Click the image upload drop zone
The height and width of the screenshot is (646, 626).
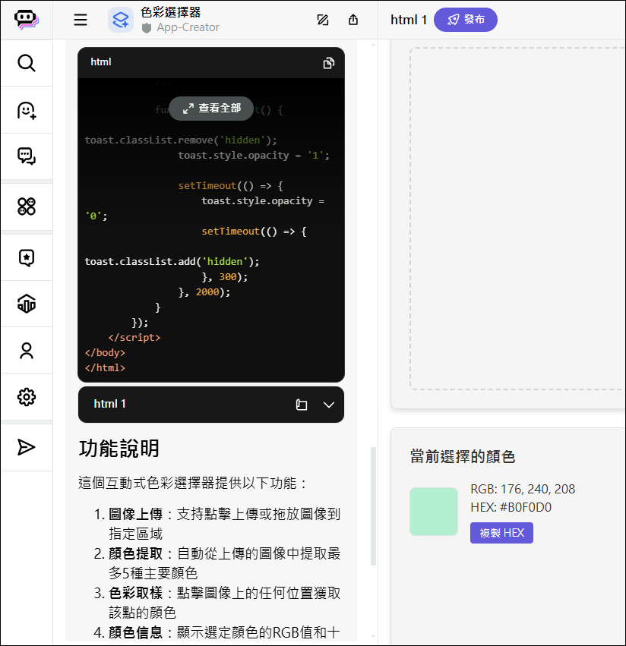point(517,219)
